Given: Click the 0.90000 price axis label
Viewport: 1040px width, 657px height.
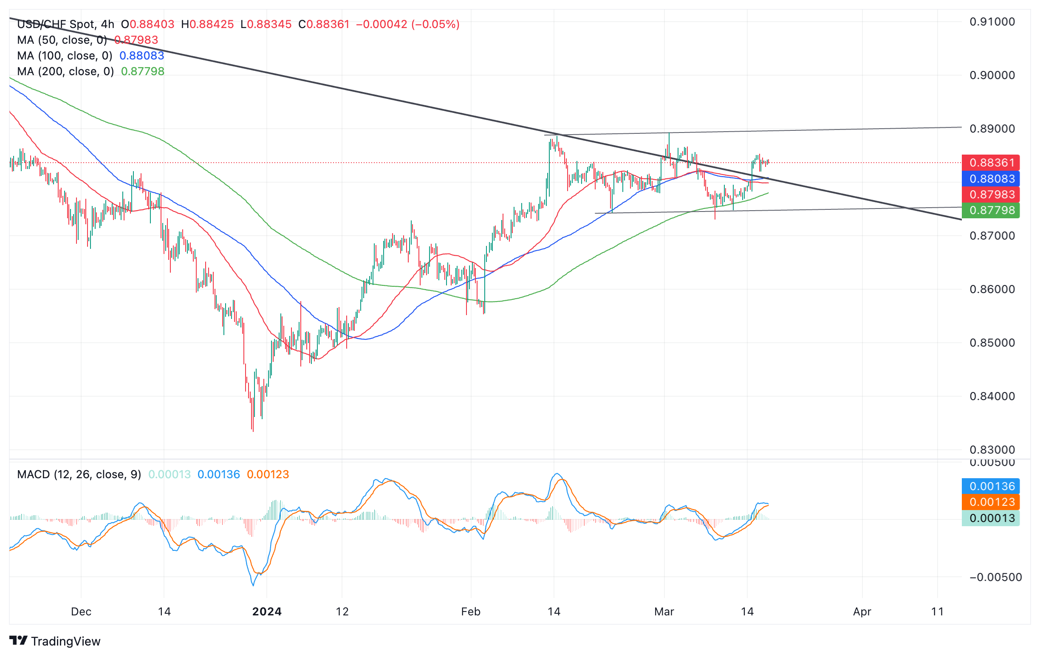Looking at the screenshot, I should tap(992, 75).
